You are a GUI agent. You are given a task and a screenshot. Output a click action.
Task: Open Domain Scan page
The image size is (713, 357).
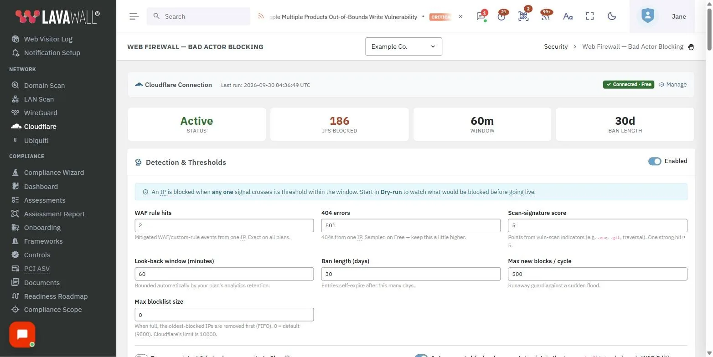(44, 86)
